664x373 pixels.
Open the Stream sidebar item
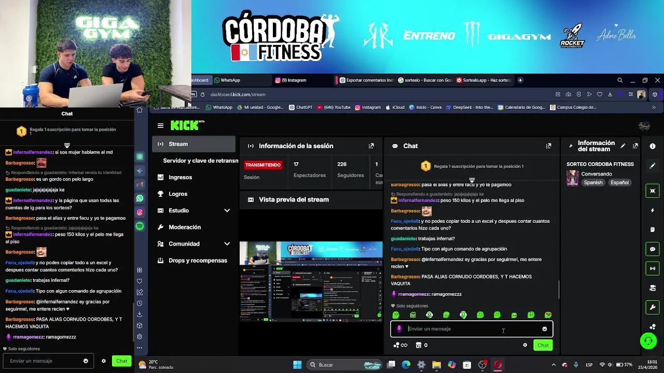(x=193, y=144)
